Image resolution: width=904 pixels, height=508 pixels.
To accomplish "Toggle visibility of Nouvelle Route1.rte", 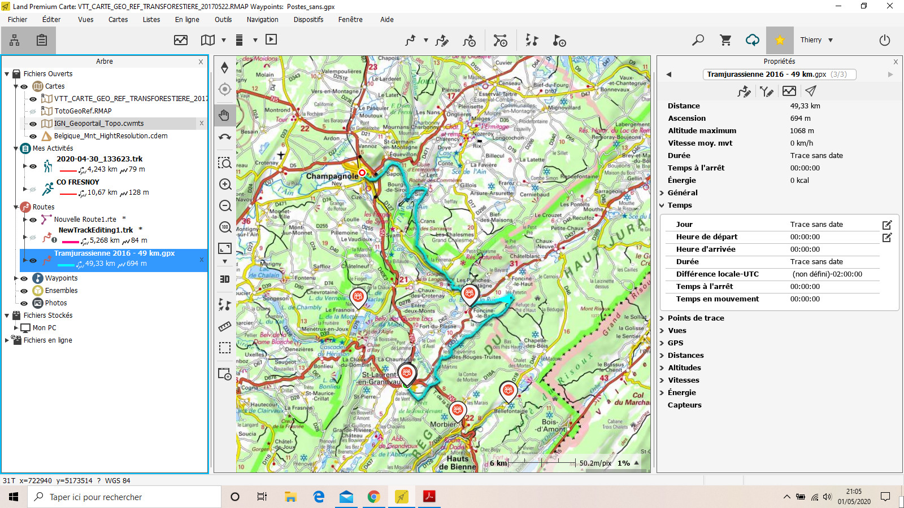I will (x=33, y=220).
